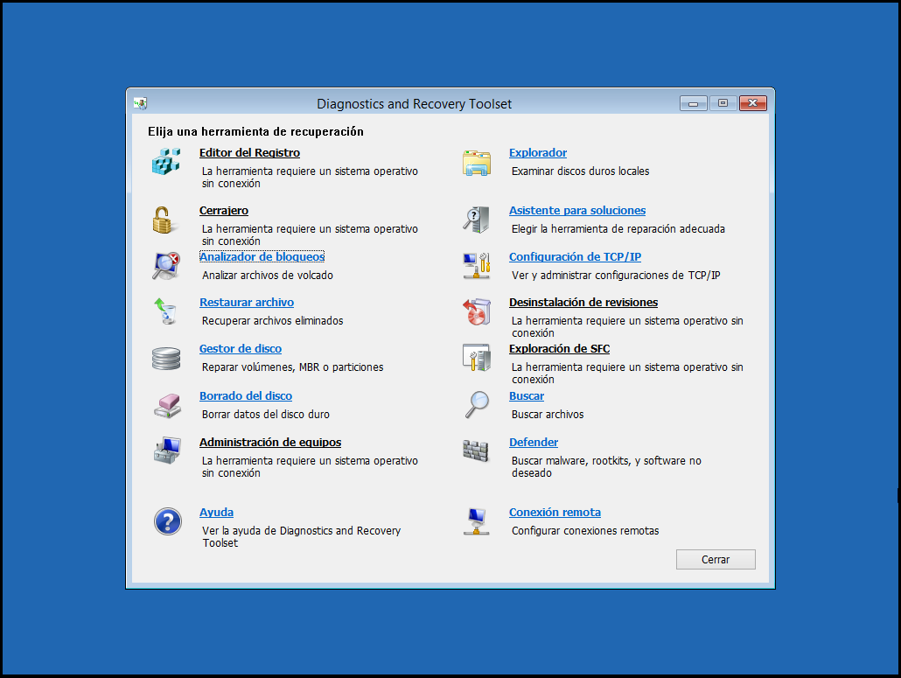
Task: Click the Administración de equipos toolbox icon
Action: coord(167,451)
